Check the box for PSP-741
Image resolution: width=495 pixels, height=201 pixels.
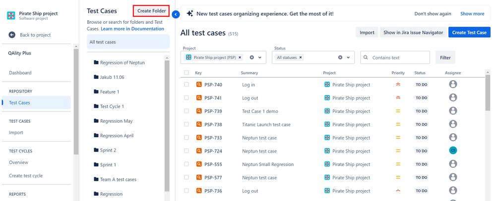186,98
